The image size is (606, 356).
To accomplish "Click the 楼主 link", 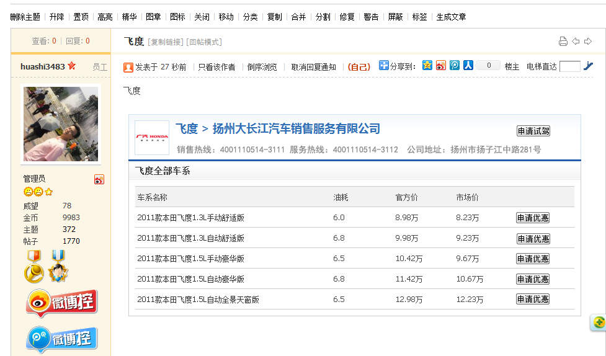I will [x=512, y=66].
